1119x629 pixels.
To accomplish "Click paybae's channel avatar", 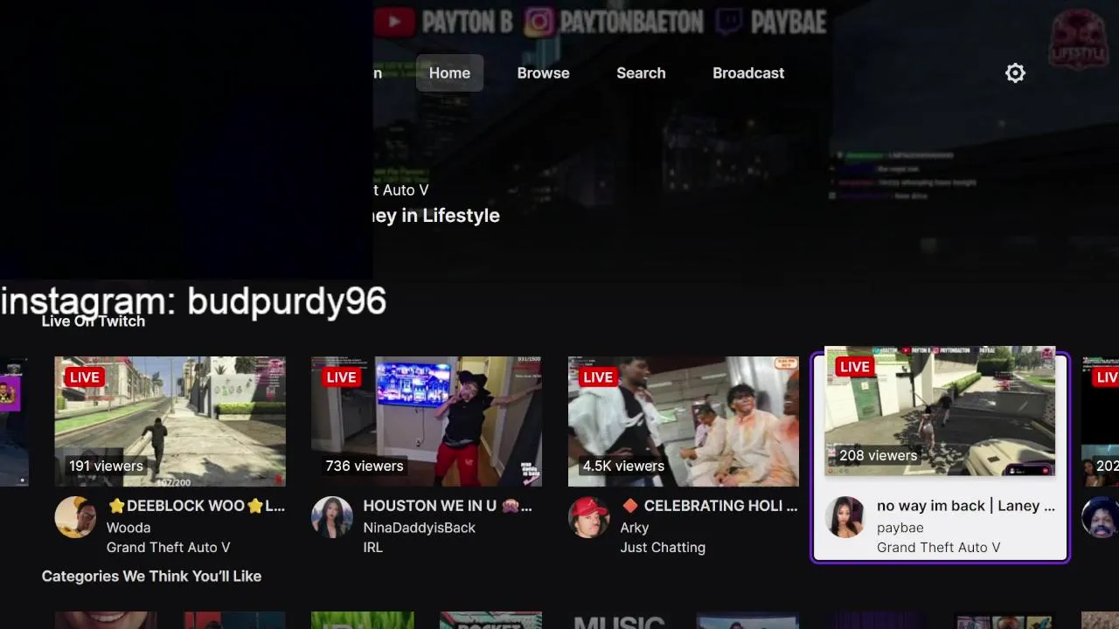I will pyautogui.click(x=845, y=517).
